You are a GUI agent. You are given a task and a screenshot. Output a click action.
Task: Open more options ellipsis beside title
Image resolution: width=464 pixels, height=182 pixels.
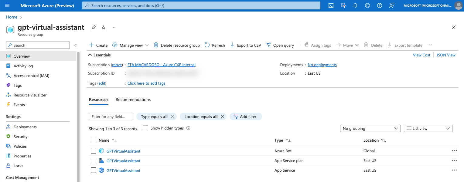(x=113, y=27)
